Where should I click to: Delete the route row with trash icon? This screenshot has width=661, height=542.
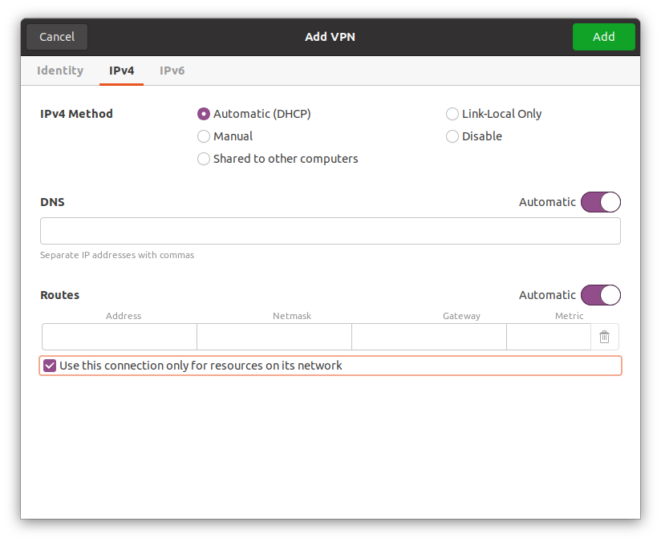pos(604,338)
